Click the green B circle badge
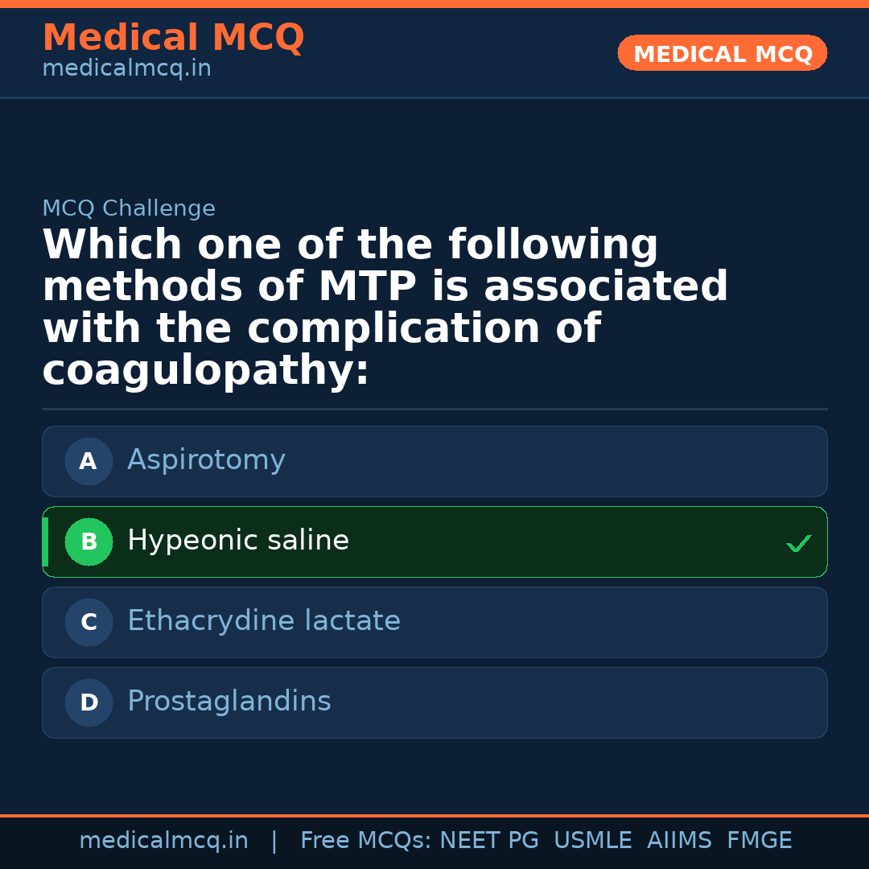Screen dimensions: 869x869 pyautogui.click(x=89, y=542)
